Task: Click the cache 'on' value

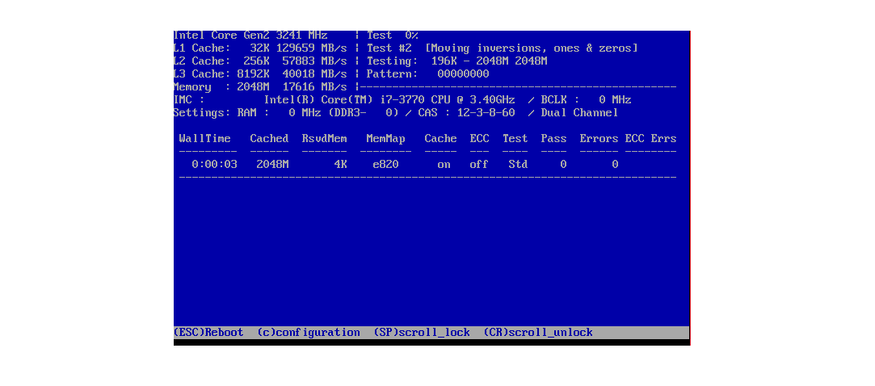Action: coord(444,165)
